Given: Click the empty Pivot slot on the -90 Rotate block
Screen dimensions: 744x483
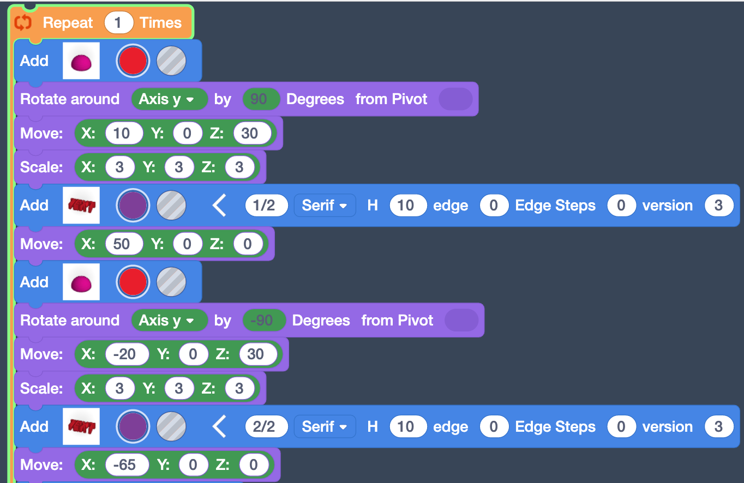Looking at the screenshot, I should tap(461, 320).
